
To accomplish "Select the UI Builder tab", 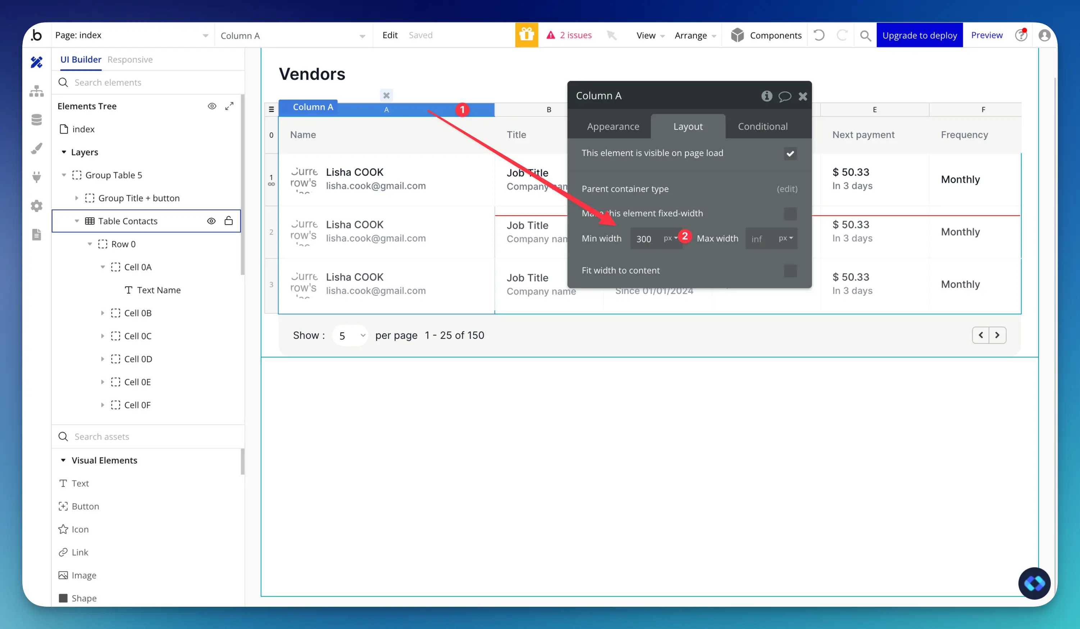I will pyautogui.click(x=81, y=60).
